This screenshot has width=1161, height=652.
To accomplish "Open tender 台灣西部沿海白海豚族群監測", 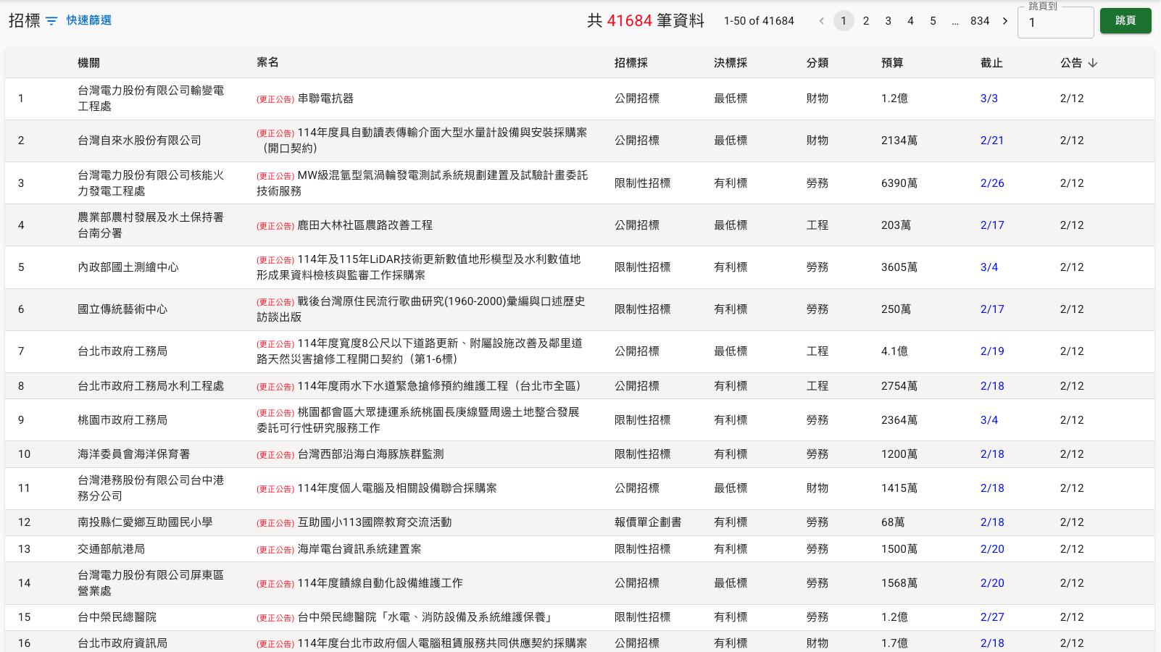I will point(370,454).
